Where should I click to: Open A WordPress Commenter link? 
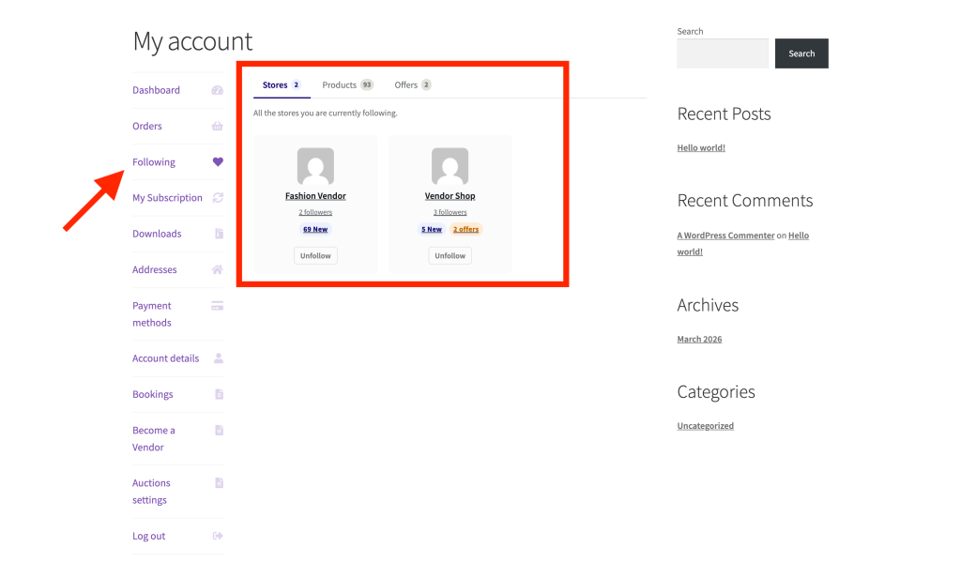tap(725, 236)
